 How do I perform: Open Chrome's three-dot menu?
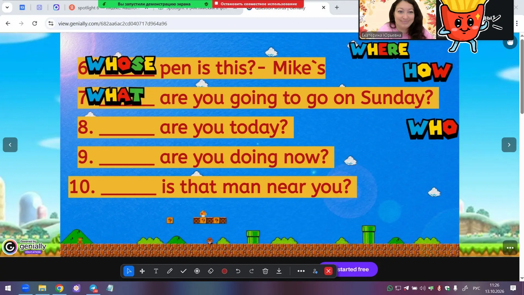(517, 23)
